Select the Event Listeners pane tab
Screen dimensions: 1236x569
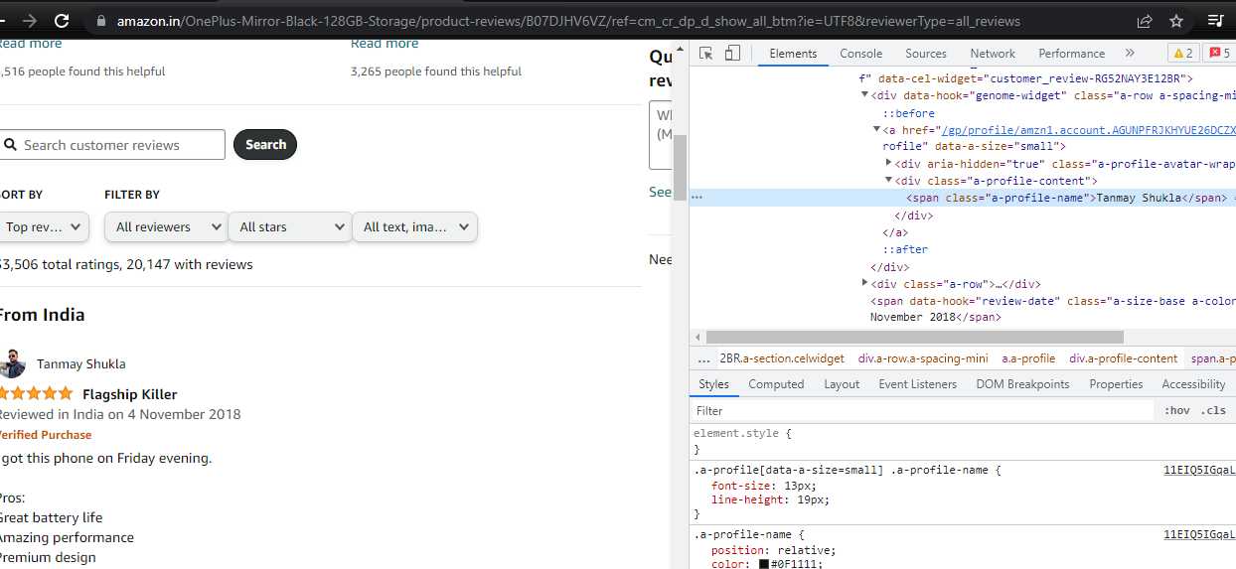pos(917,384)
